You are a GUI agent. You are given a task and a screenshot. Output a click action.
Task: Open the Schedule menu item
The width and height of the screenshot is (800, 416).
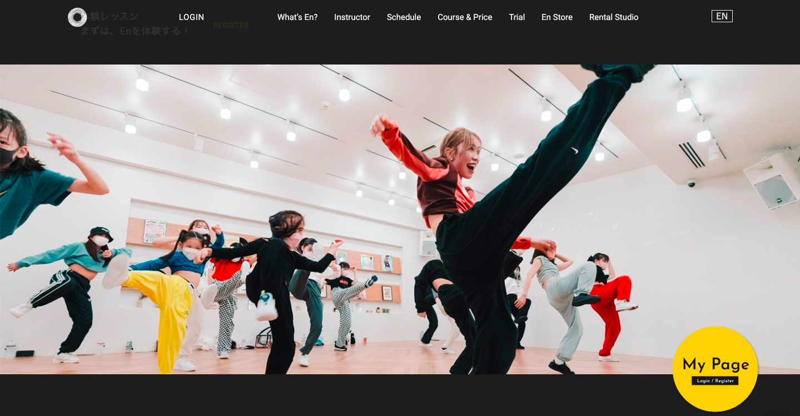pyautogui.click(x=404, y=17)
